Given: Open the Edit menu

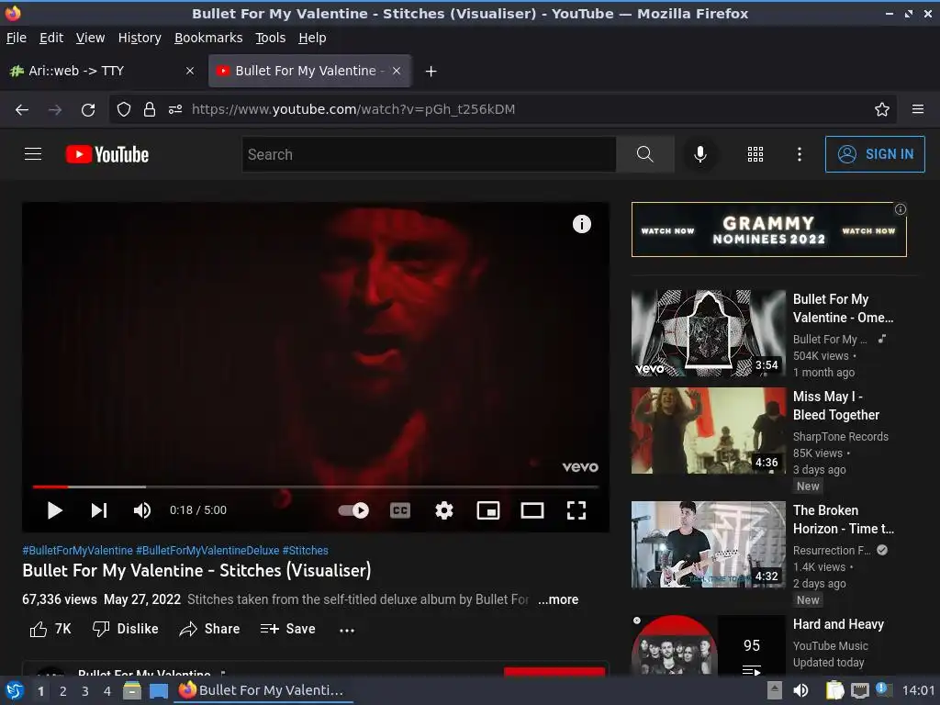Looking at the screenshot, I should [51, 38].
